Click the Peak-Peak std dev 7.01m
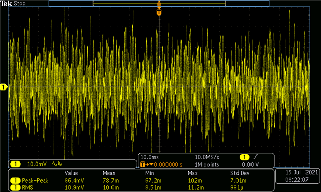The width and height of the screenshot is (321, 192). (239, 181)
